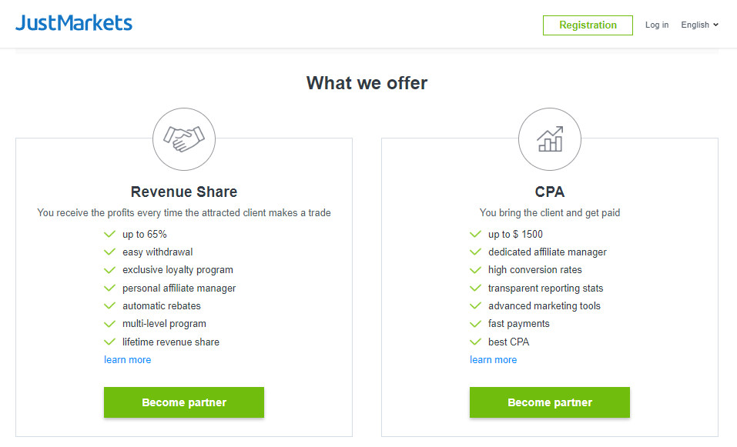
Task: Click the checkmark beside 'up to $ 1500'
Action: click(x=475, y=234)
